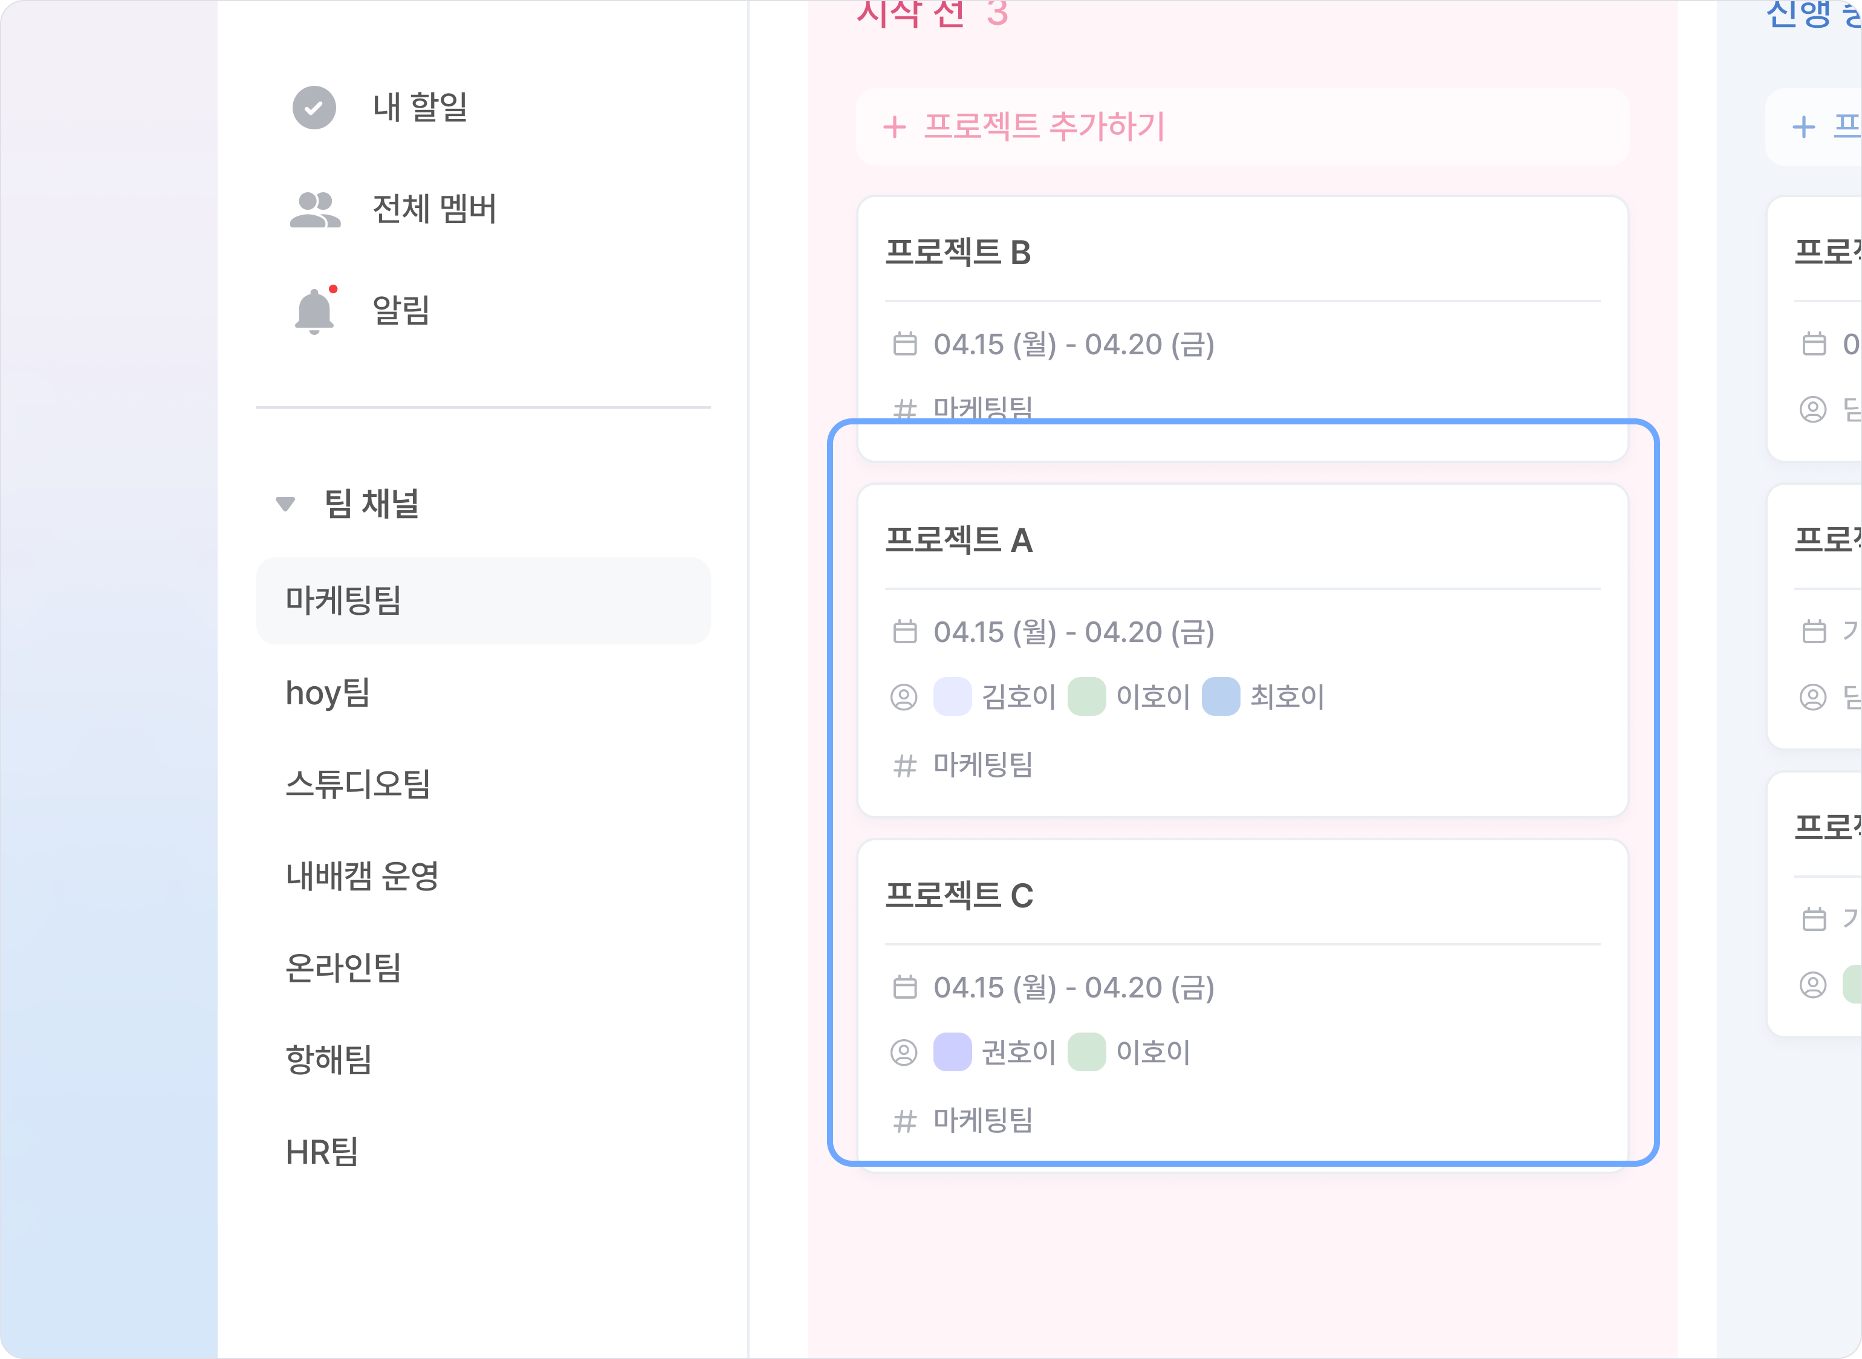Open the 내 할일 page link
Image resolution: width=1862 pixels, height=1359 pixels.
click(x=420, y=108)
